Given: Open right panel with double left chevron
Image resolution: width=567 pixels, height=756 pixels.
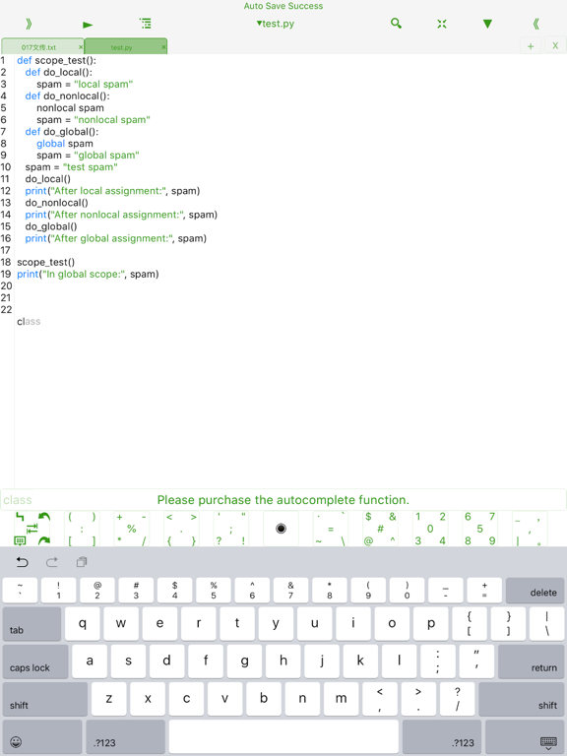Looking at the screenshot, I should click(x=535, y=24).
